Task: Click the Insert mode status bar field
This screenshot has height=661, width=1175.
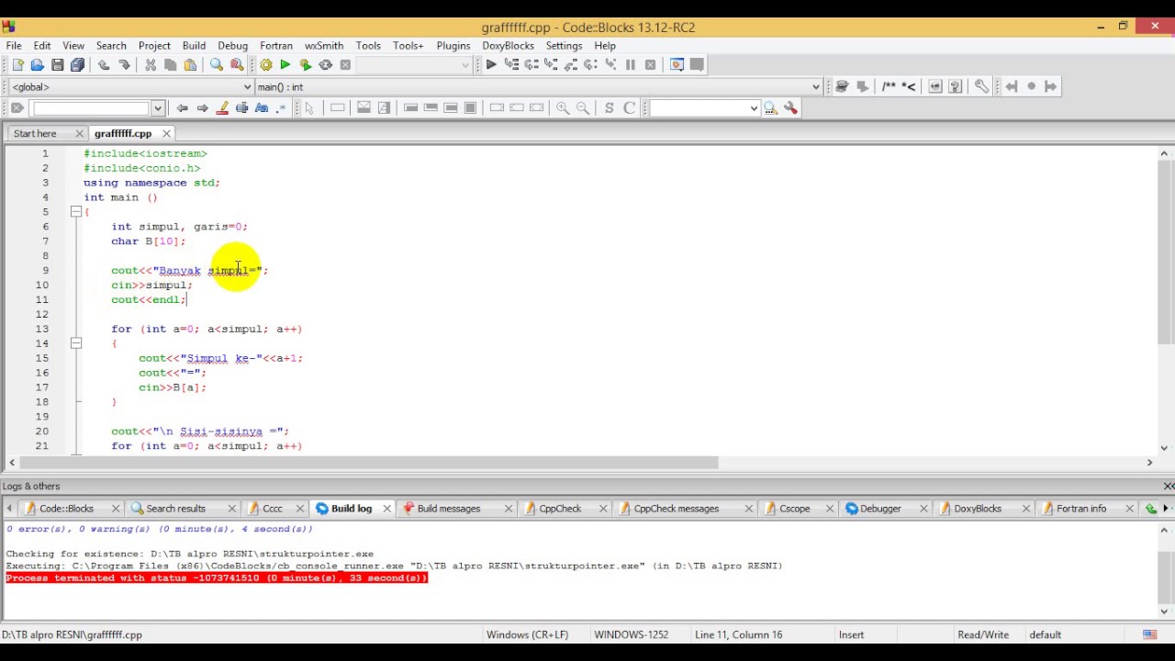Action: (851, 634)
